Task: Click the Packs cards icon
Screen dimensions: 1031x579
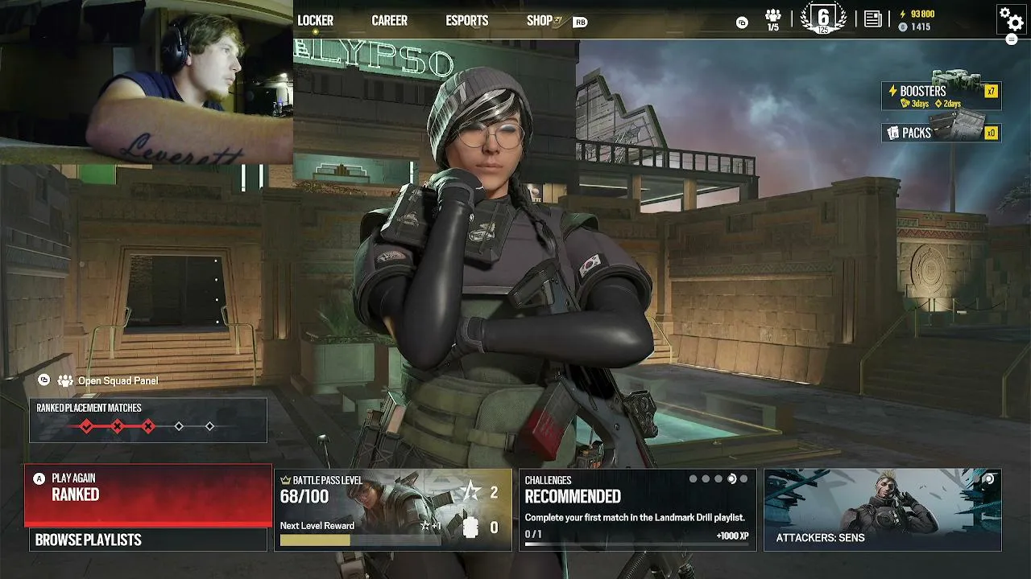Action: tap(892, 133)
